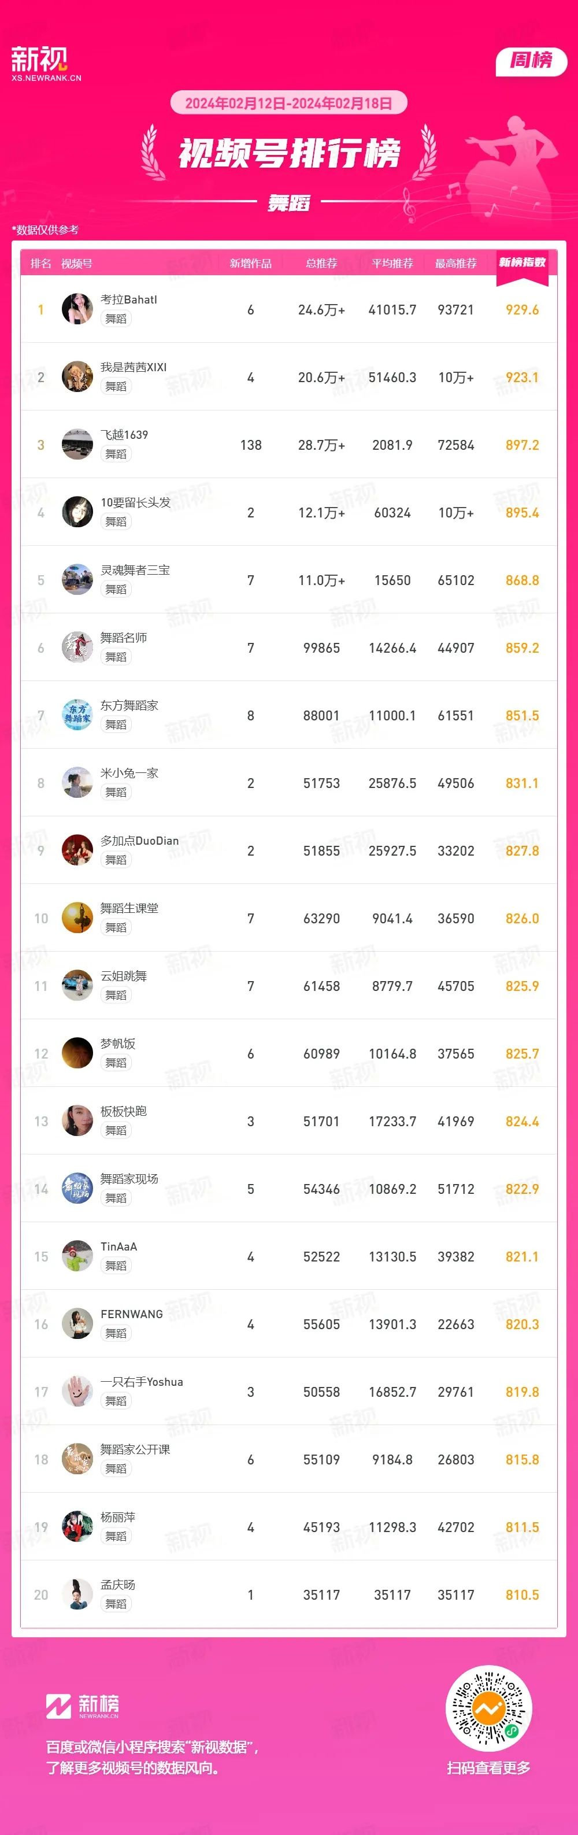Open 考拉Bahatl's profile avatar
578x1835 pixels.
[x=77, y=309]
